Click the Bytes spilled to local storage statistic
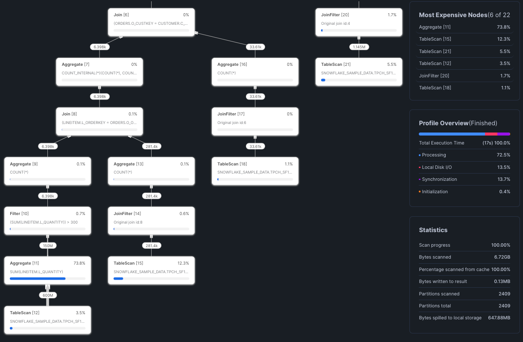 (465, 318)
